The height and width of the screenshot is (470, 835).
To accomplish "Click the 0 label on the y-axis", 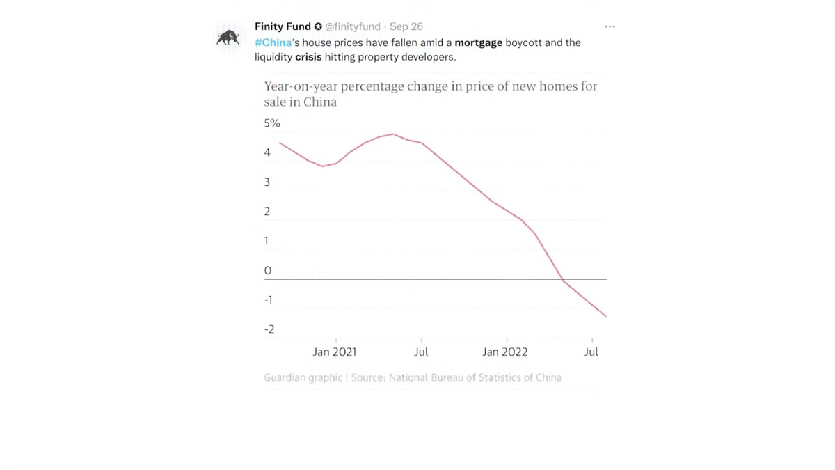I will point(268,270).
